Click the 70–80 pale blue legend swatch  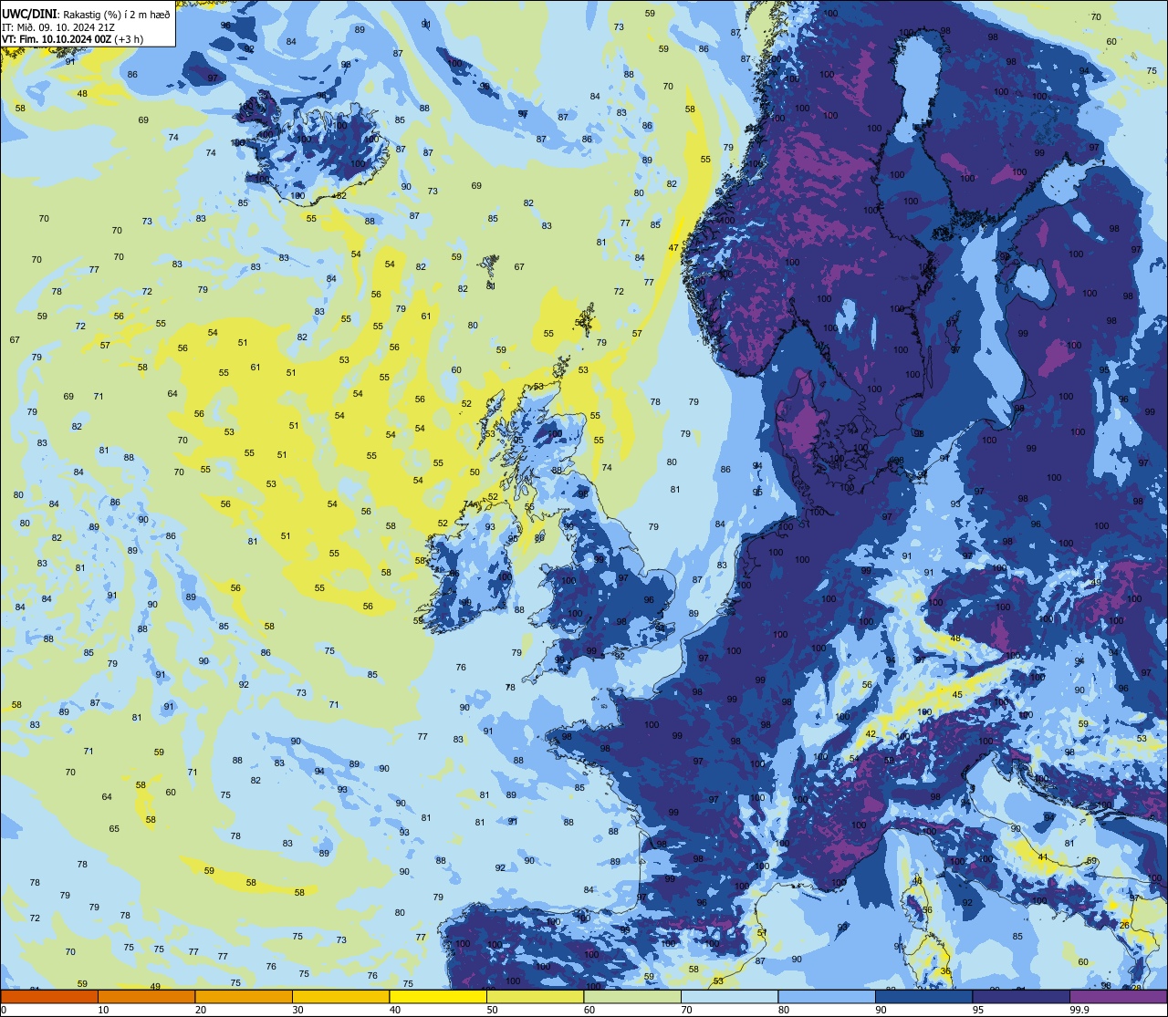click(729, 996)
